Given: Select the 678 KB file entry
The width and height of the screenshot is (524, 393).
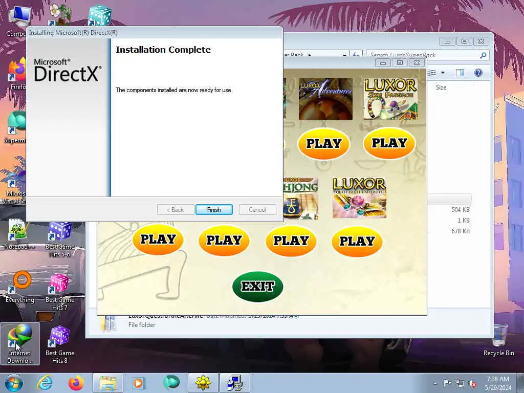Looking at the screenshot, I should click(461, 231).
